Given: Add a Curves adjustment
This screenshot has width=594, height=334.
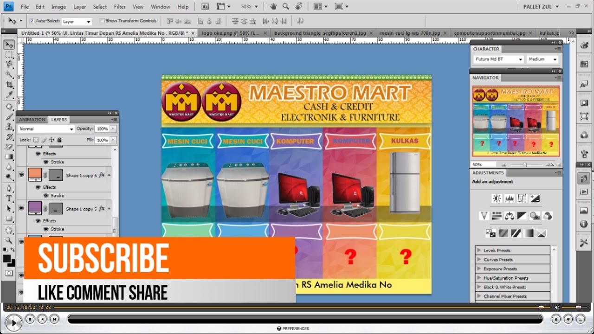Looking at the screenshot, I should pos(522,199).
